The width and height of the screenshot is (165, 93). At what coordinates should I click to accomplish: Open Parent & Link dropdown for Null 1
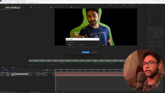[x=49, y=74]
